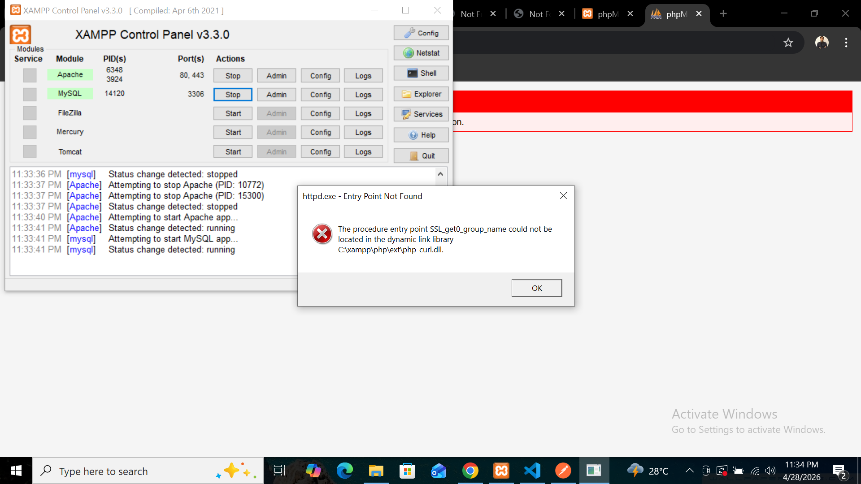Open the notification center
The height and width of the screenshot is (484, 861).
(x=840, y=471)
